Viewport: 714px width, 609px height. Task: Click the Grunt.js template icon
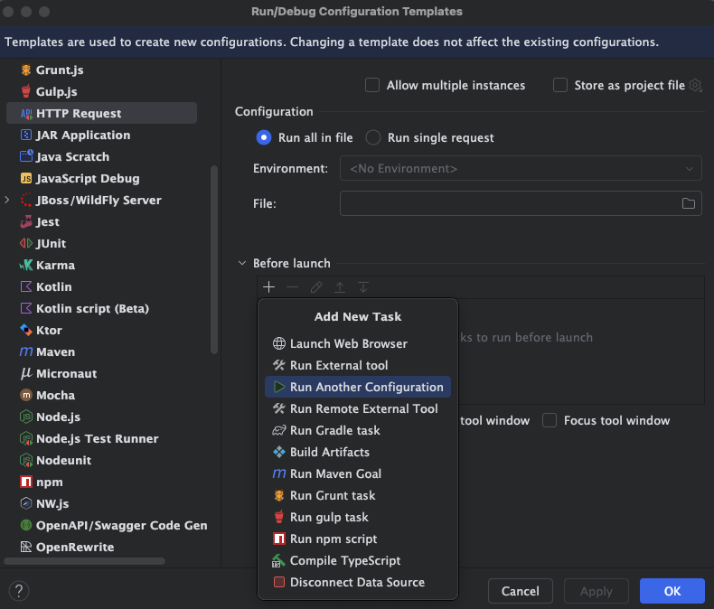pos(26,70)
